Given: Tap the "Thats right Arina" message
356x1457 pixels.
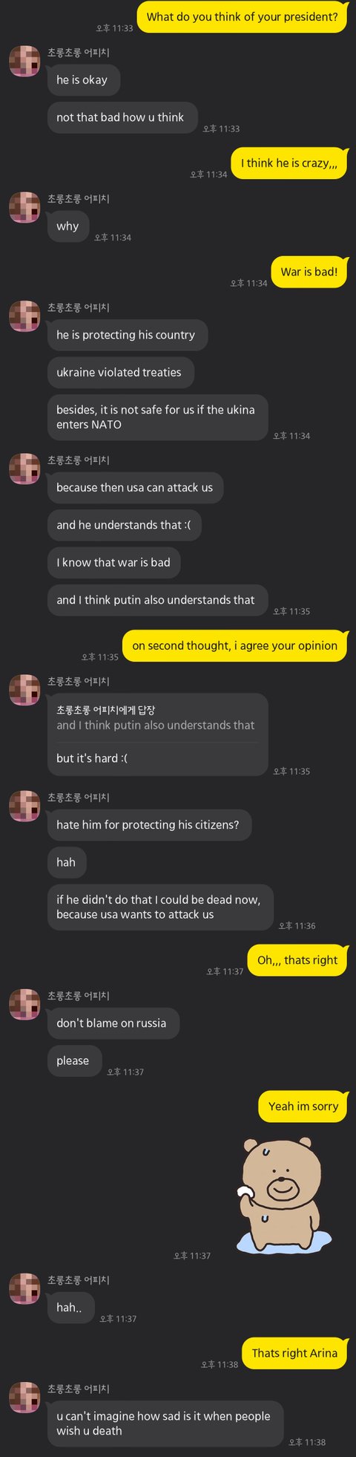Looking at the screenshot, I should coord(294,1353).
